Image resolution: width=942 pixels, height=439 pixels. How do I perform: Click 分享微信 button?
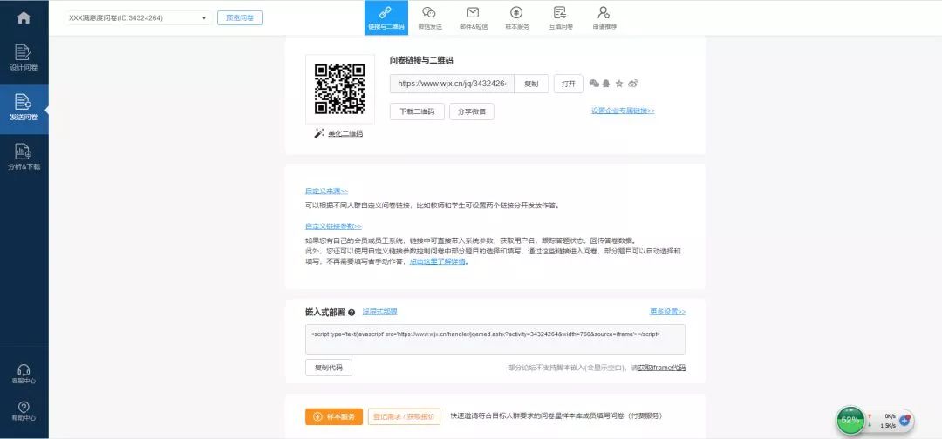pyautogui.click(x=472, y=111)
